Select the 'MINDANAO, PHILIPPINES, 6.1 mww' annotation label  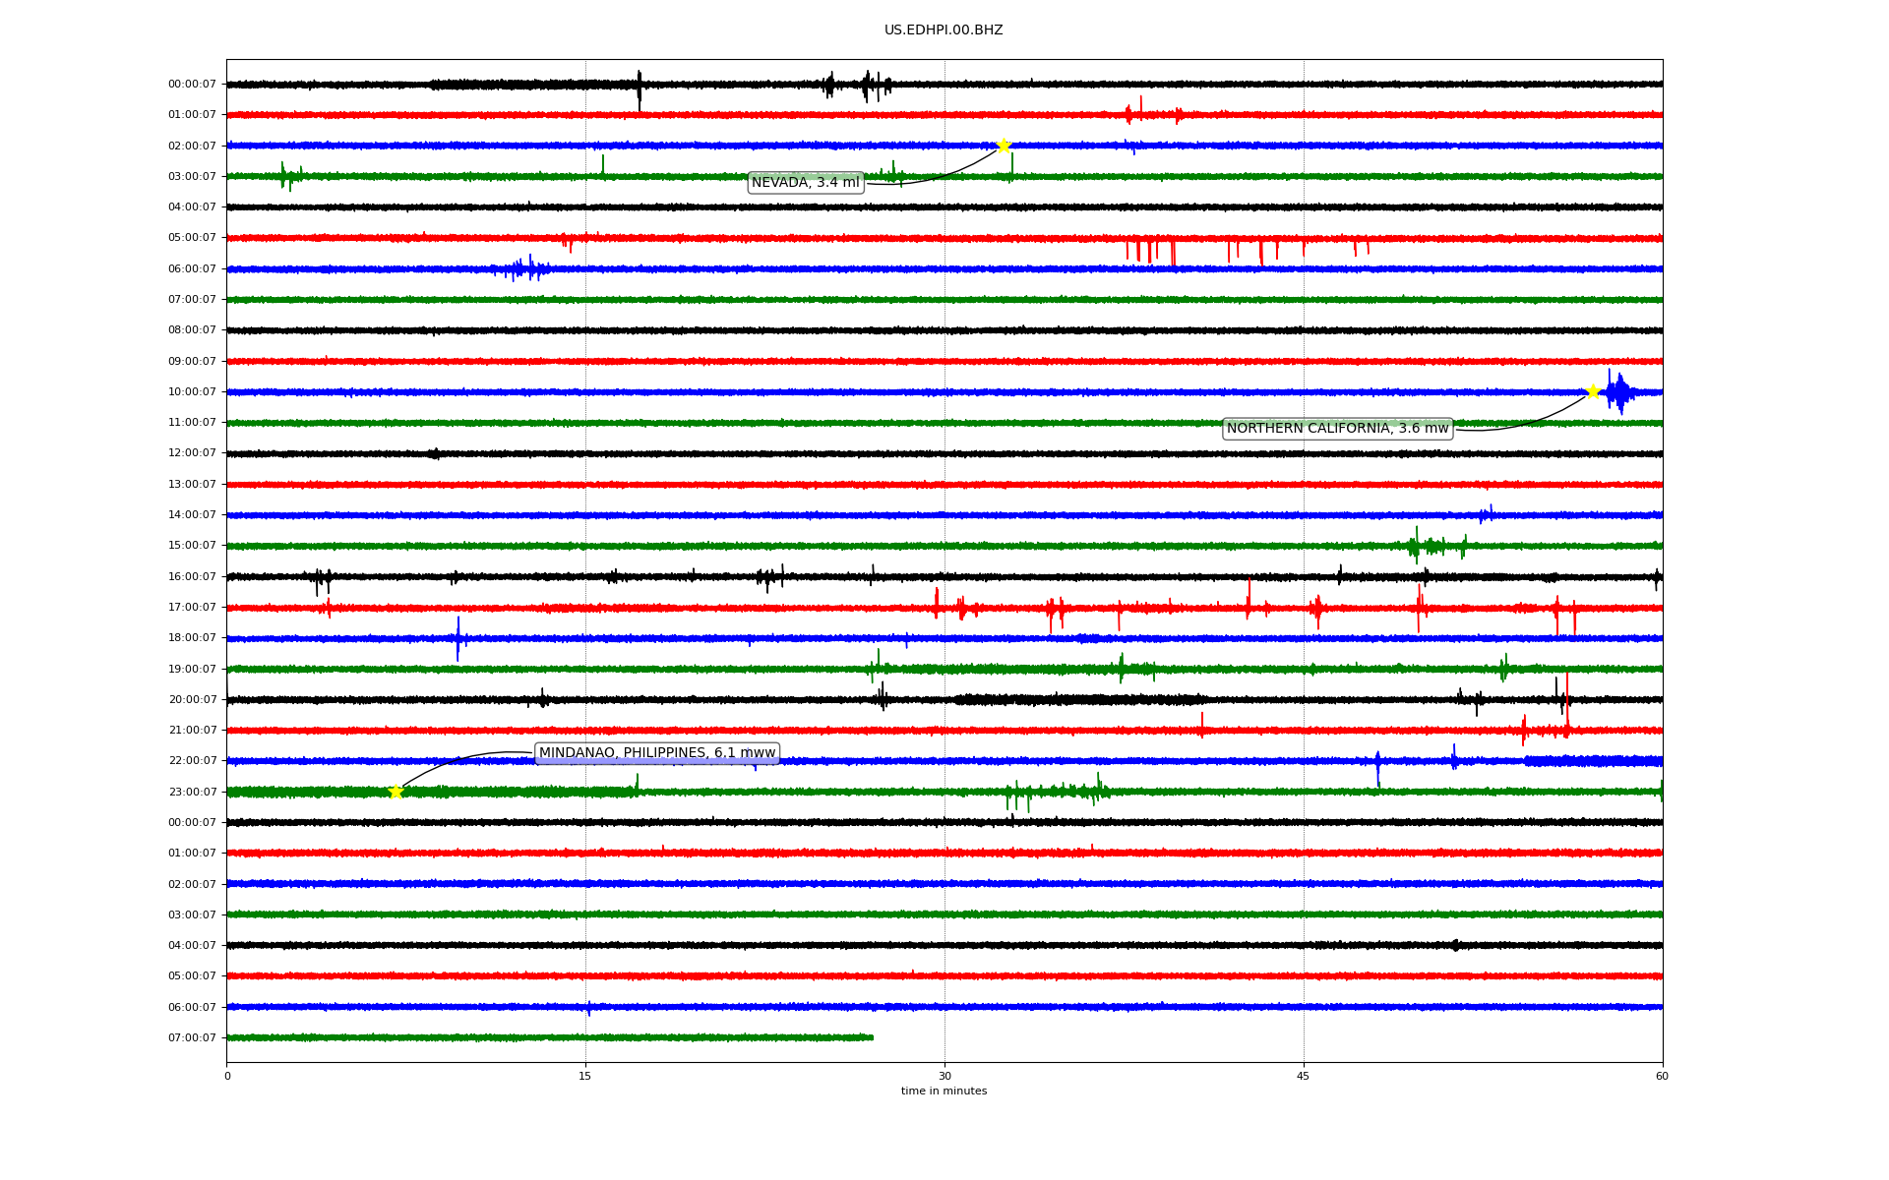click(657, 753)
